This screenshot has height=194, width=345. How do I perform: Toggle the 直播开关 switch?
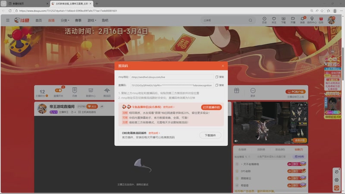click(59, 91)
